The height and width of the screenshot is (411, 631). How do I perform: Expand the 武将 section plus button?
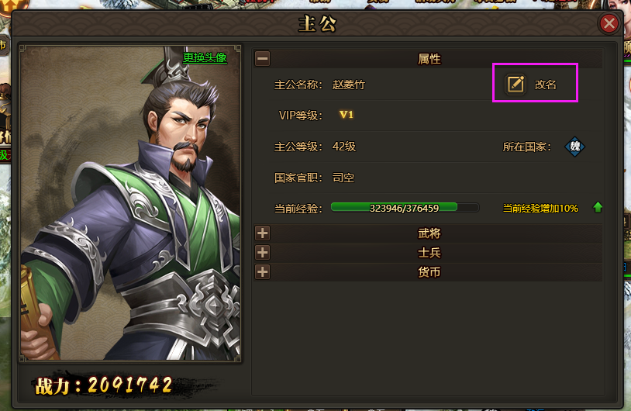click(x=262, y=233)
